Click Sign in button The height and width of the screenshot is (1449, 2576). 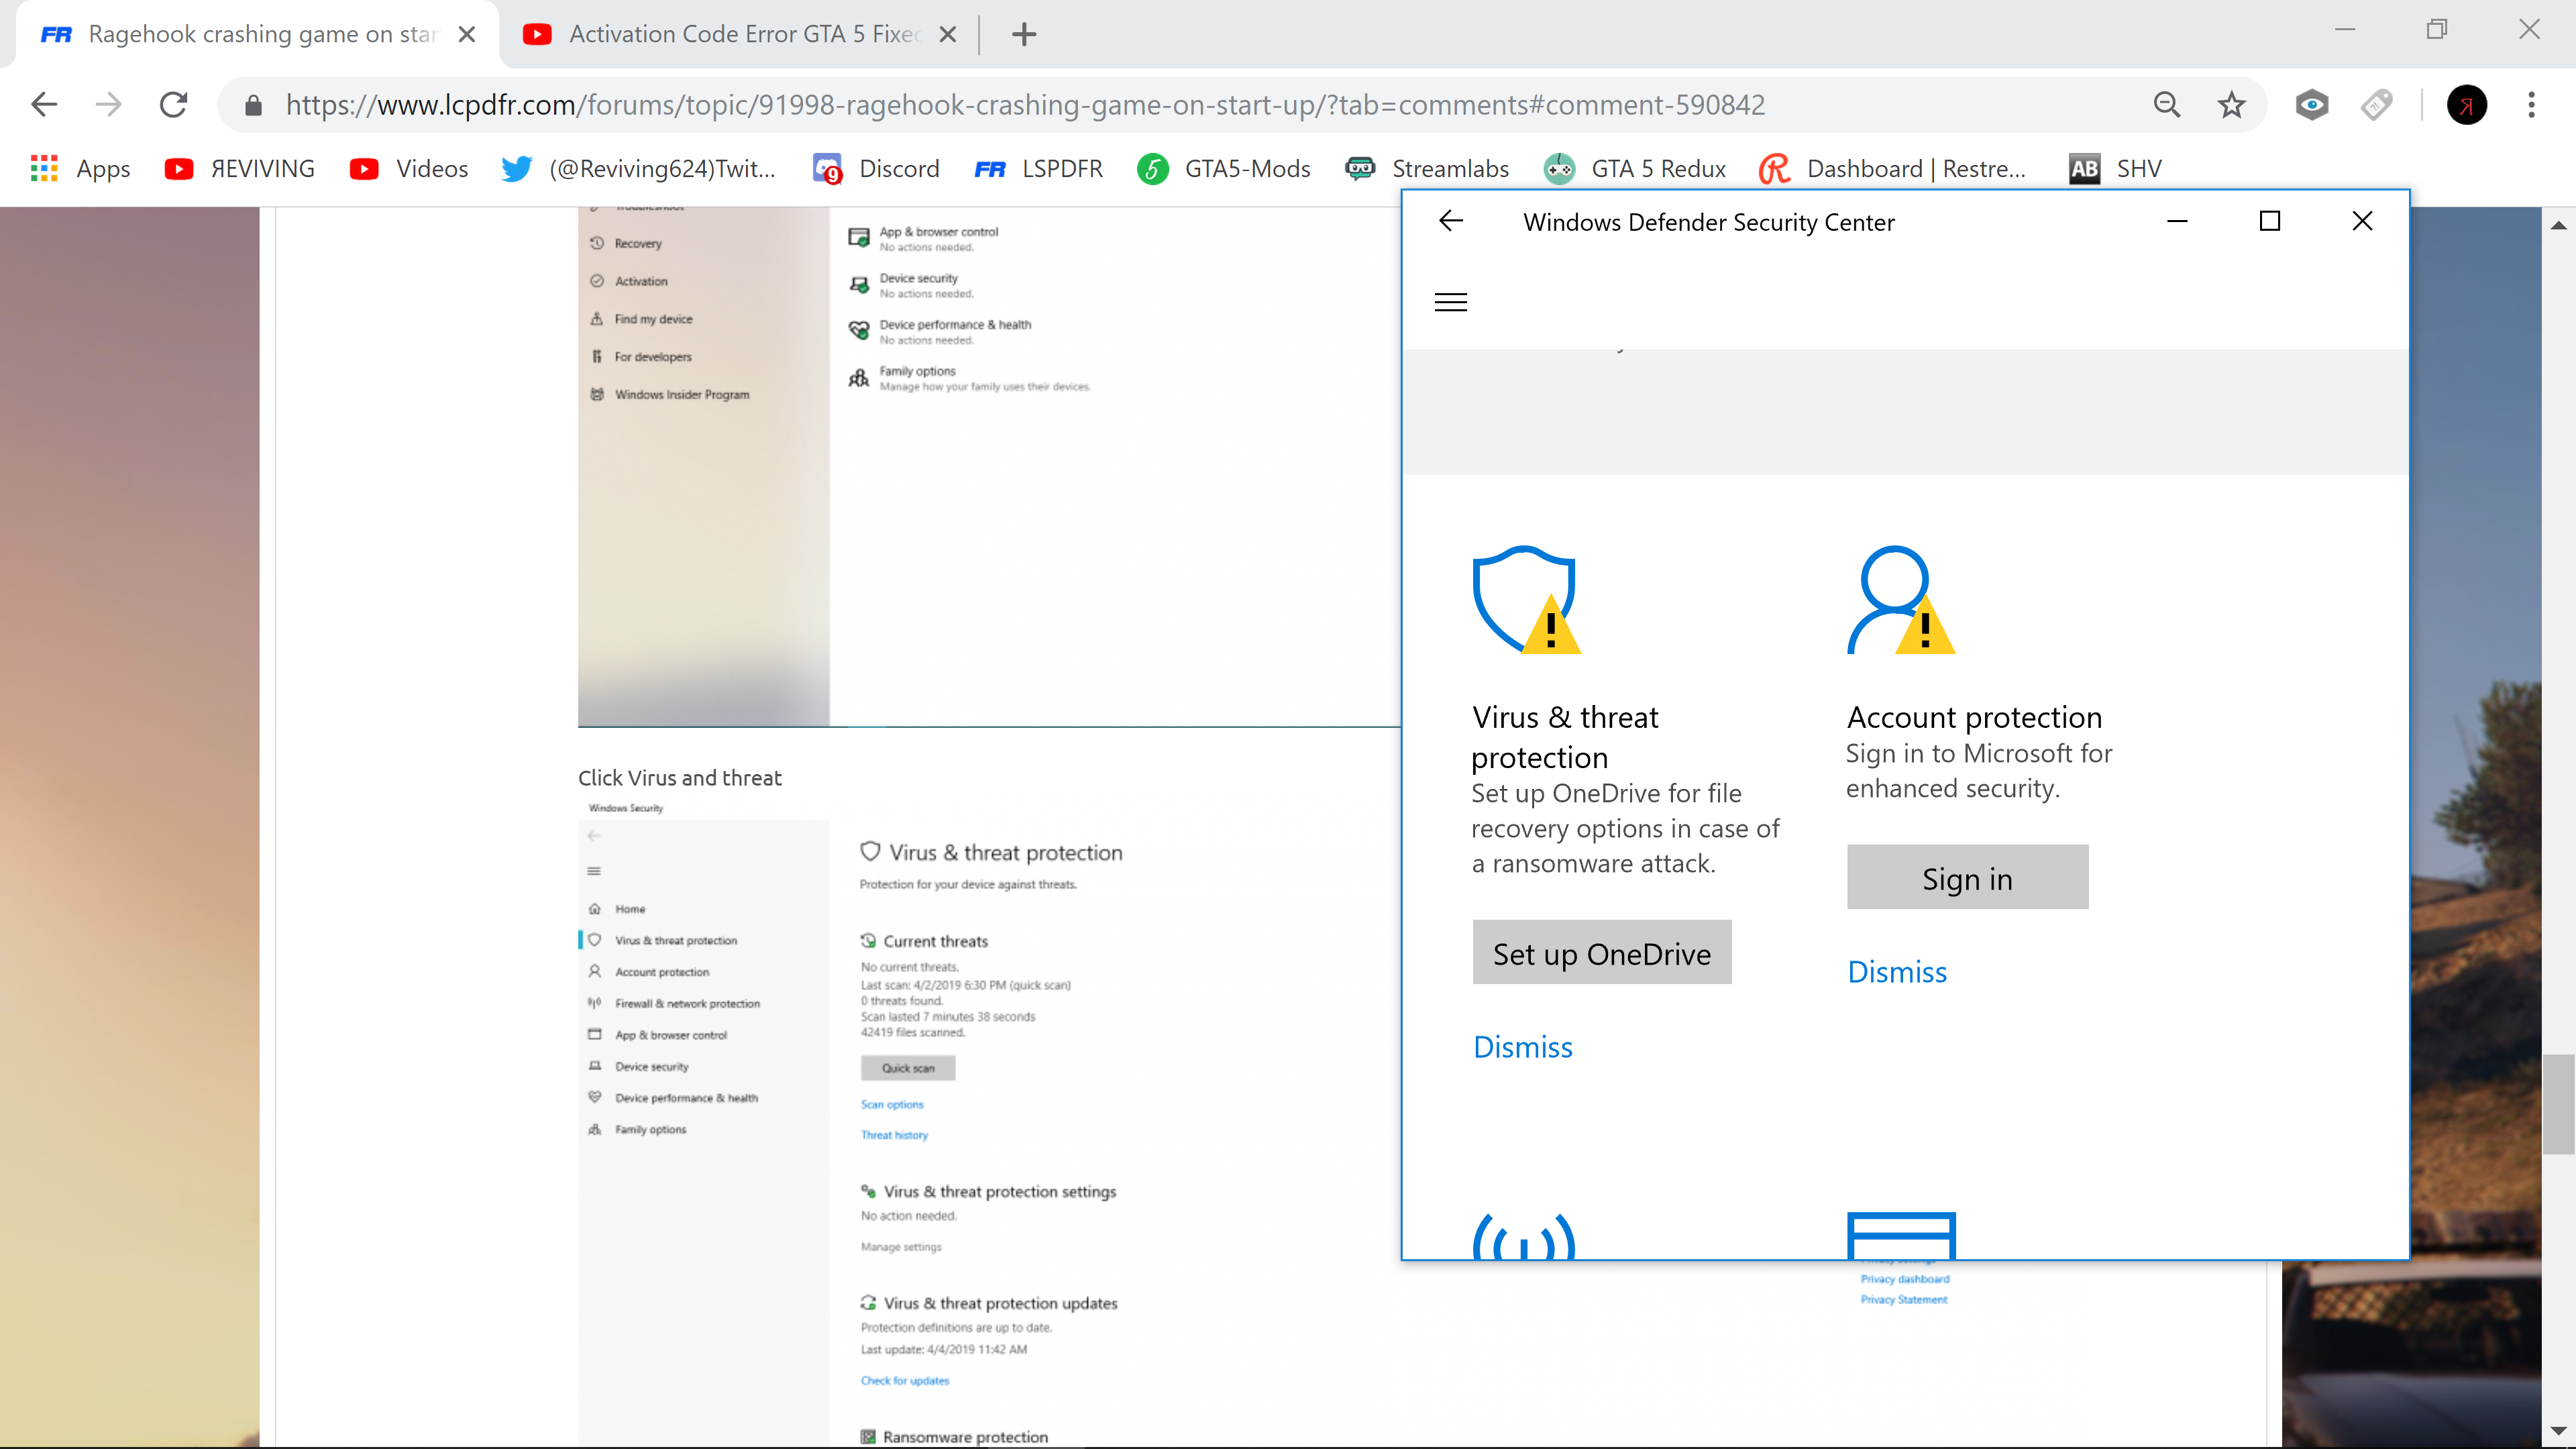(1966, 878)
